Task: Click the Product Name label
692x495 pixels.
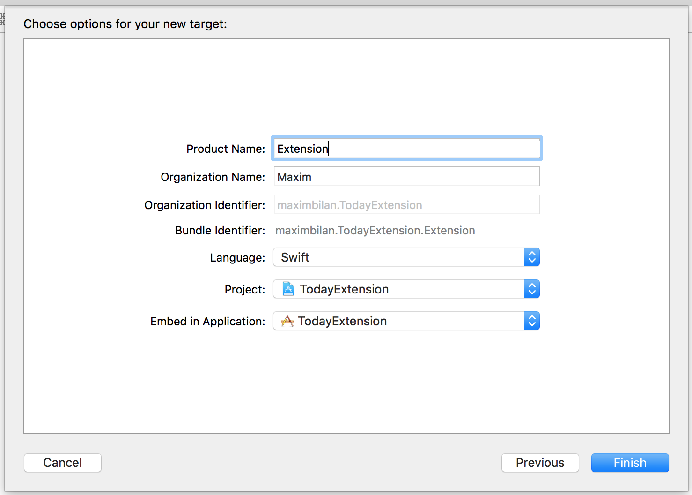Action: click(x=226, y=149)
